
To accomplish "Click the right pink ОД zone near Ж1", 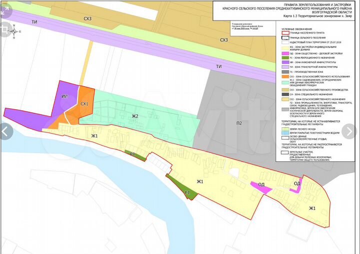I will [297, 184].
